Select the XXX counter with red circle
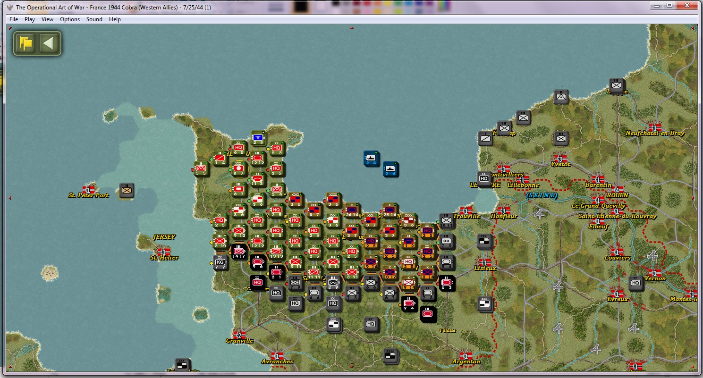The height and width of the screenshot is (378, 703). click(239, 168)
